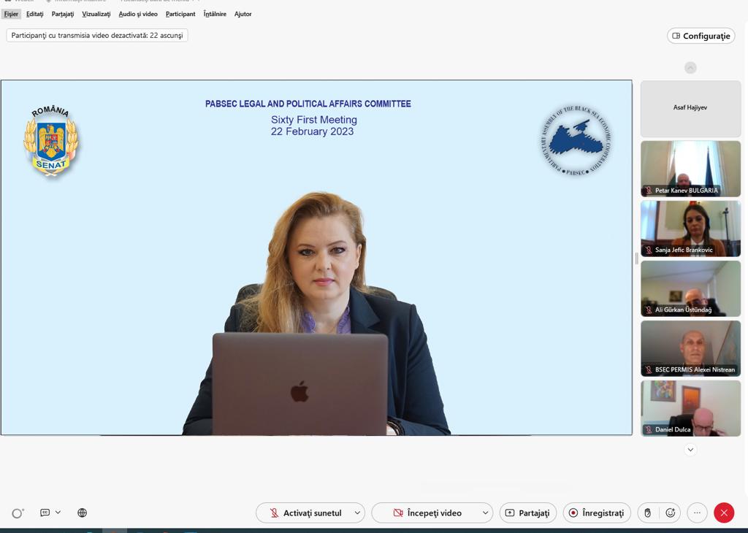Select the Daniel Dulca video thumbnail
This screenshot has height=533, width=748.
[690, 408]
